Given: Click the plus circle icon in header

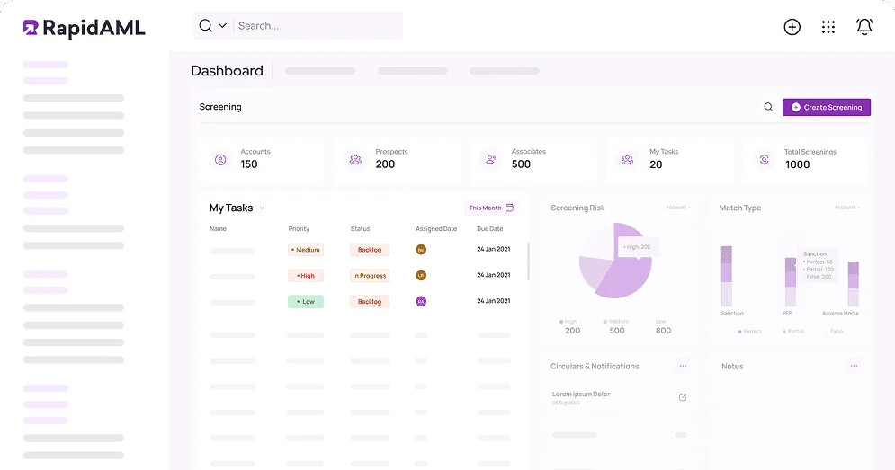Looking at the screenshot, I should pyautogui.click(x=792, y=27).
